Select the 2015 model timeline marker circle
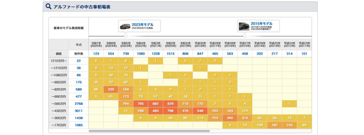364x135 pixels. click(x=245, y=36)
